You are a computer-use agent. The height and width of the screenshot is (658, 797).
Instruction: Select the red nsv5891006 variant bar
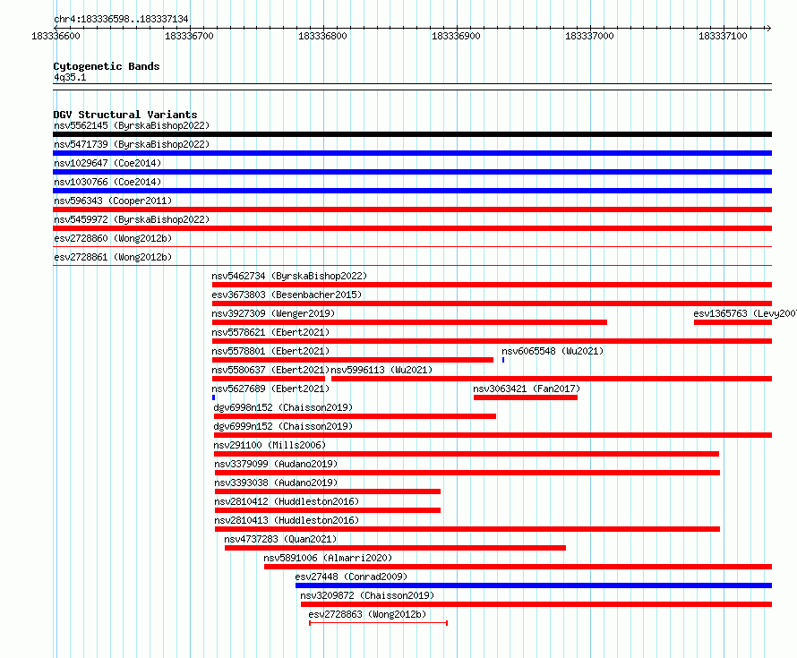coord(518,567)
